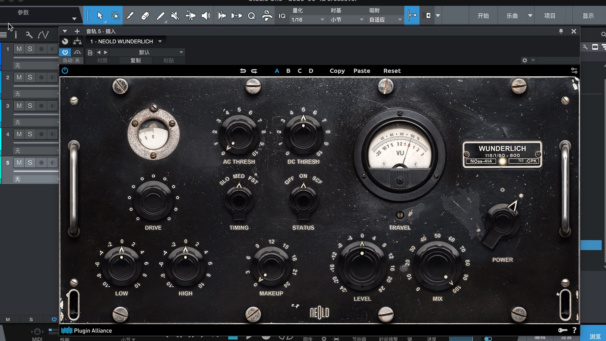The height and width of the screenshot is (341, 606).
Task: Select the Split (knife) tool
Action: [x=130, y=15]
